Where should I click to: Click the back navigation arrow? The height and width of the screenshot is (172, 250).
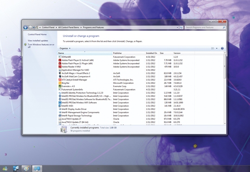pos(26,27)
